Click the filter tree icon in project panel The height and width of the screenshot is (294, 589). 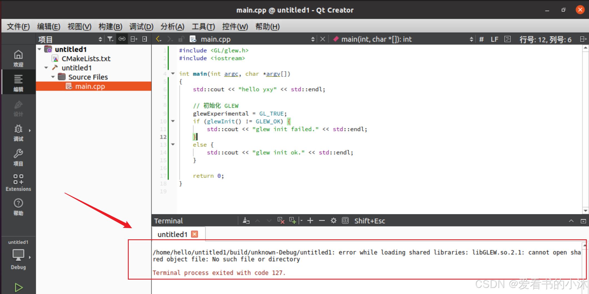110,39
